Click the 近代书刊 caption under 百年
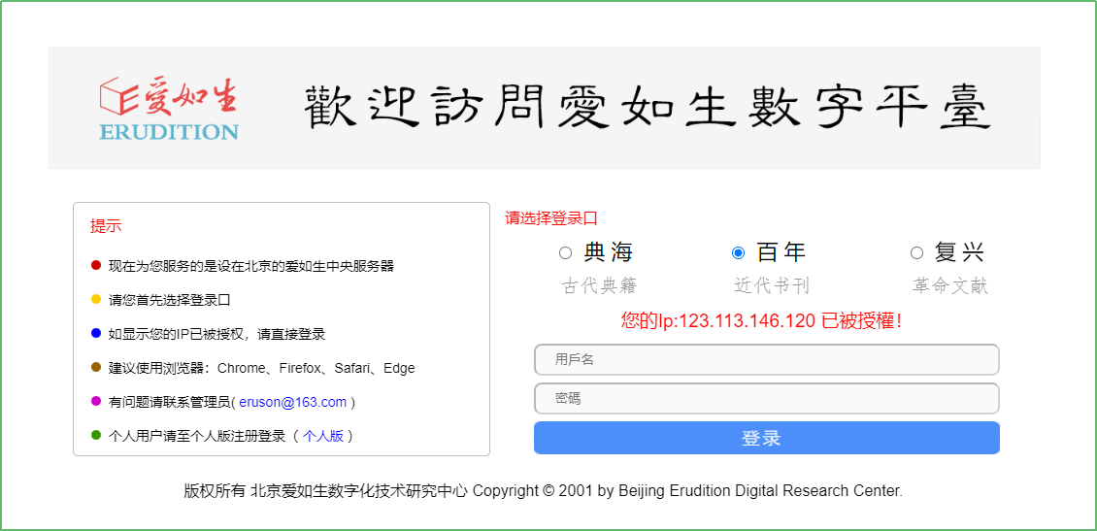Screen dimensions: 1097x531 772,286
